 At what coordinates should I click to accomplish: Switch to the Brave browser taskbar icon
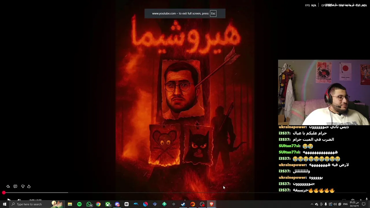point(211,204)
